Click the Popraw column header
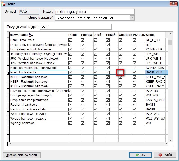This screenshot has width=179, height=161. (87, 35)
